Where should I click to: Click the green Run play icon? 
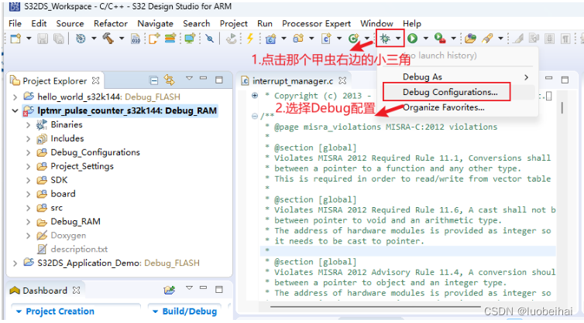click(412, 39)
